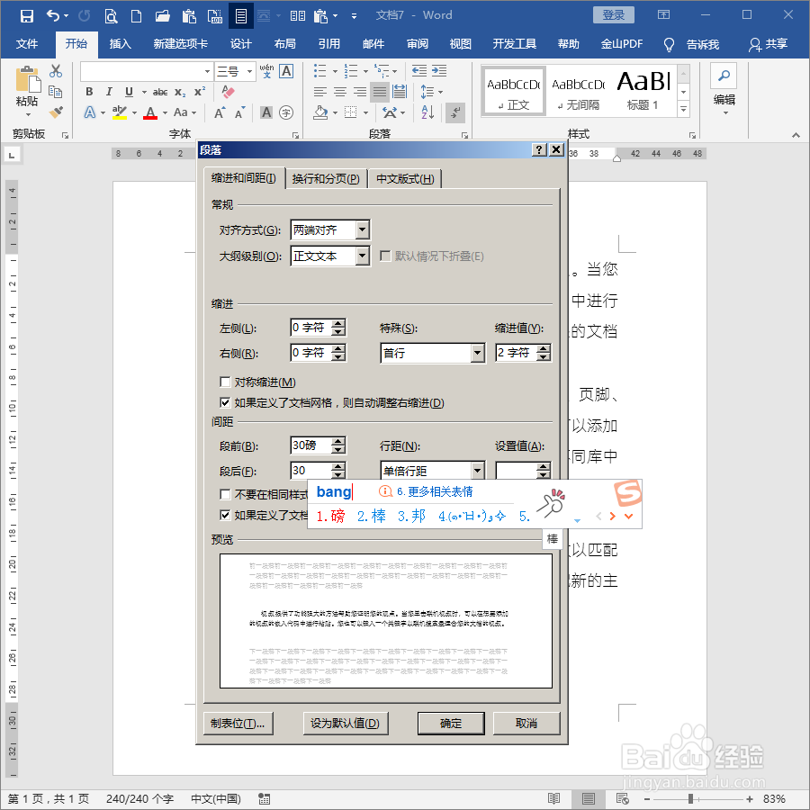Switch to 换行和分页(P) tab

[x=326, y=179]
